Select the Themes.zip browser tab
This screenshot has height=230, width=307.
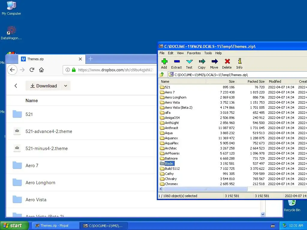[52, 59]
